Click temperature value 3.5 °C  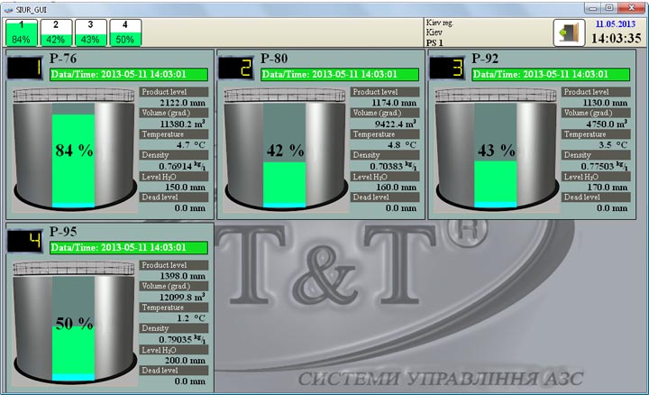(613, 145)
